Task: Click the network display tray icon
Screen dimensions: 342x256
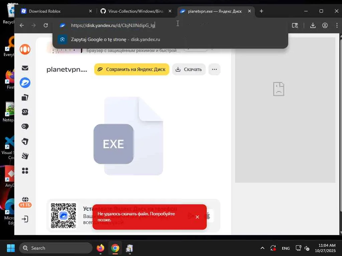Action: (298, 248)
